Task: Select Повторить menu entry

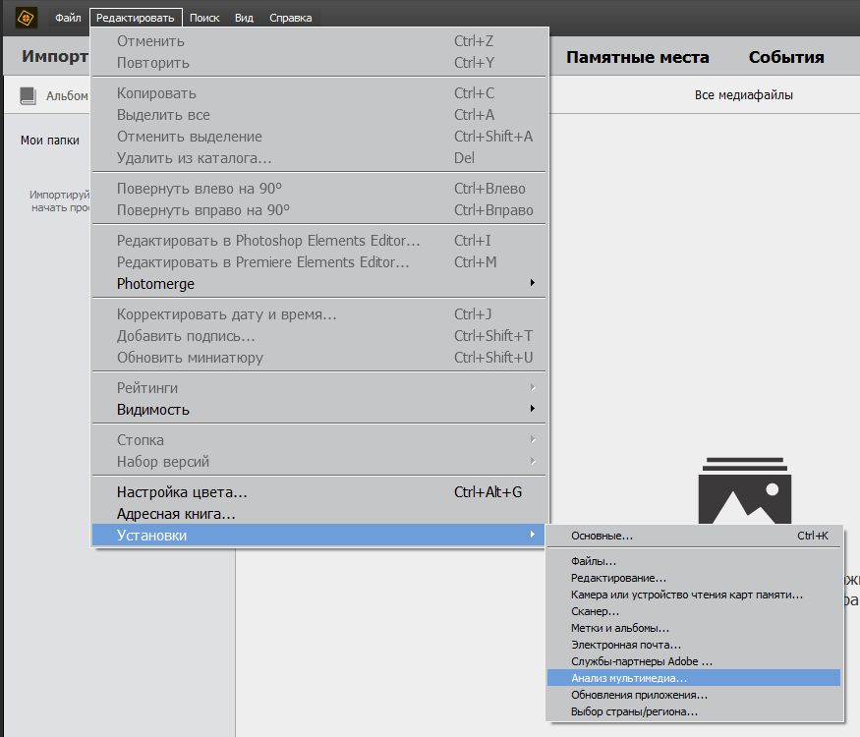Action: [x=319, y=63]
